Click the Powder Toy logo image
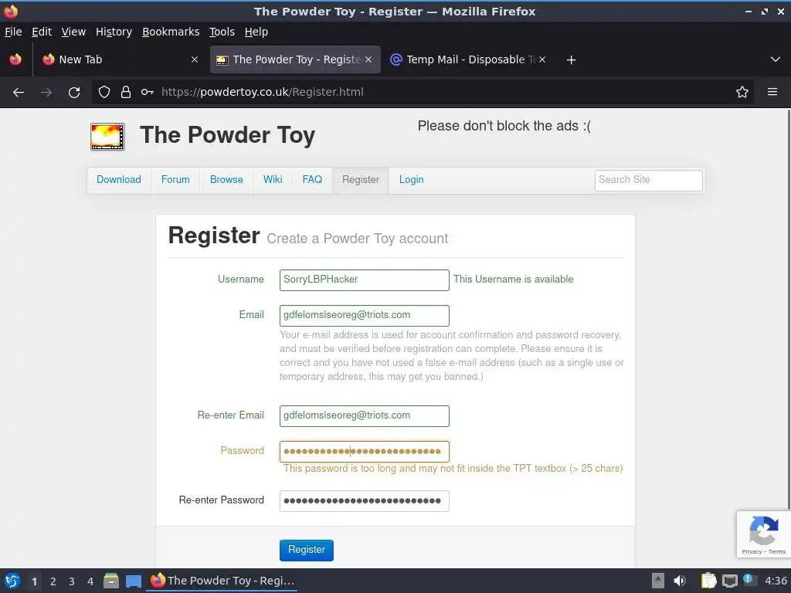Viewport: 791px width, 593px height. pos(107,136)
